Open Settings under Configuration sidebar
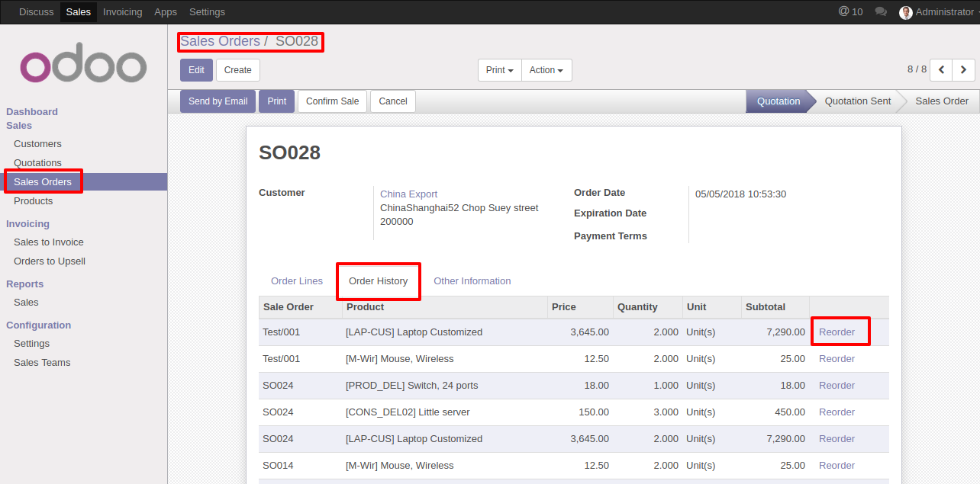Image resolution: width=980 pixels, height=484 pixels. [x=31, y=344]
